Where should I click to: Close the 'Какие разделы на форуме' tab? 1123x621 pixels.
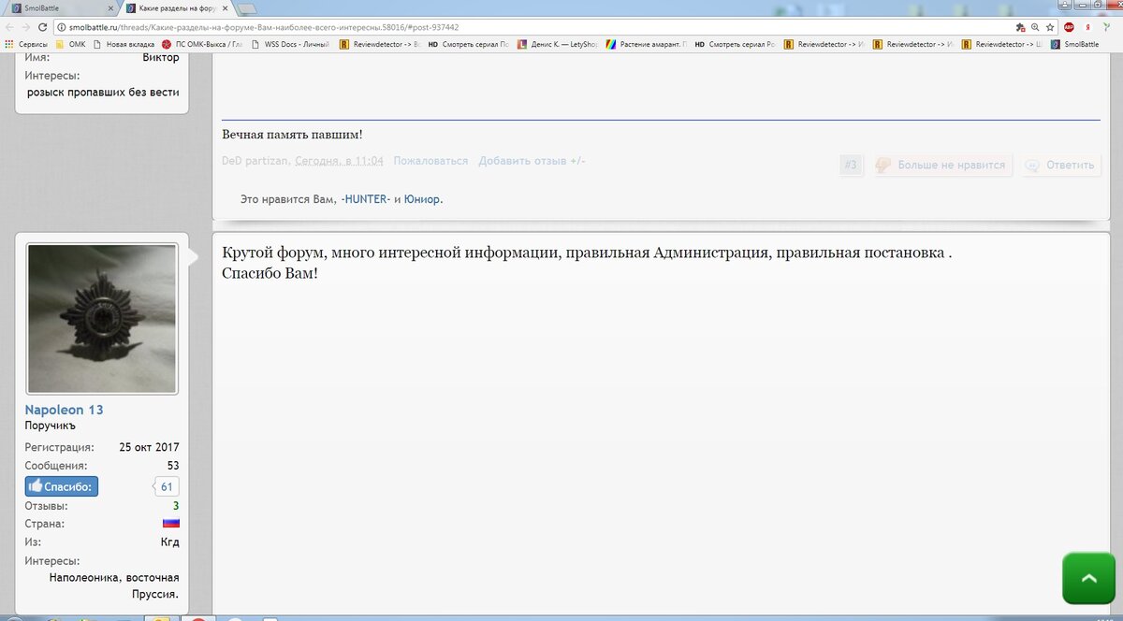tap(225, 8)
